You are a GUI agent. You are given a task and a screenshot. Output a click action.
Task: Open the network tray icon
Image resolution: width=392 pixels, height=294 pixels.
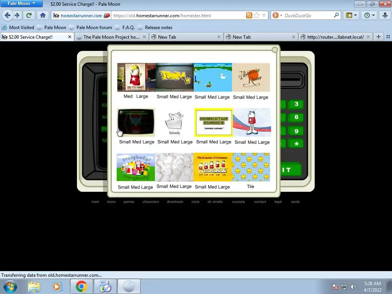pos(344,287)
